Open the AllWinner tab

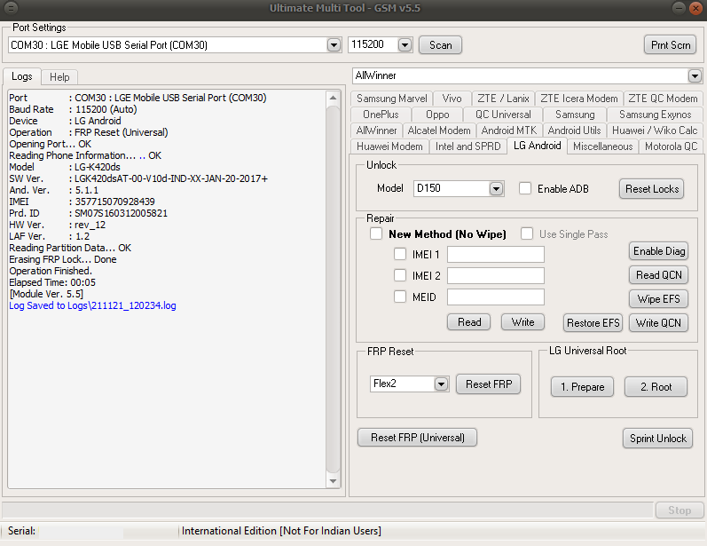(376, 131)
